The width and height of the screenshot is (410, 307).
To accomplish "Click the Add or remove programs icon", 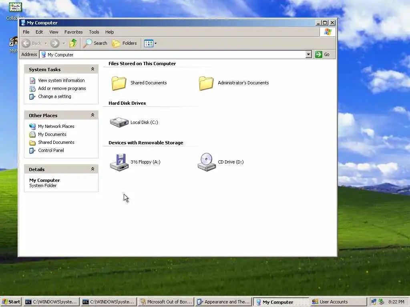I will [x=32, y=89].
